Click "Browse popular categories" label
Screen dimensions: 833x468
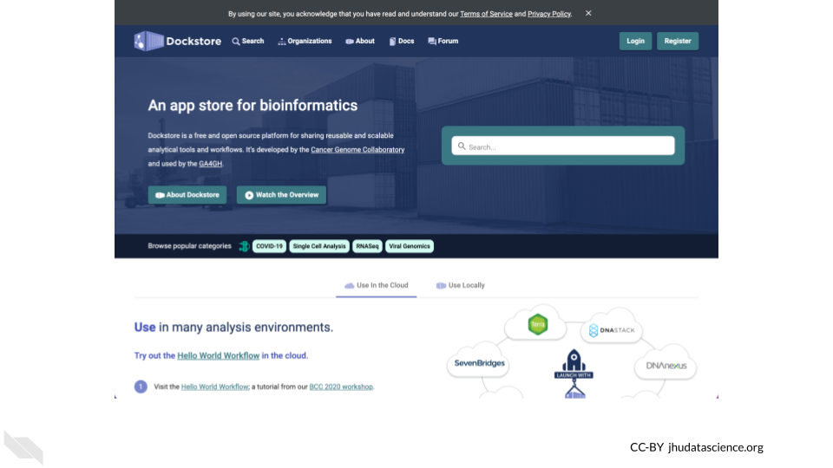pos(190,246)
